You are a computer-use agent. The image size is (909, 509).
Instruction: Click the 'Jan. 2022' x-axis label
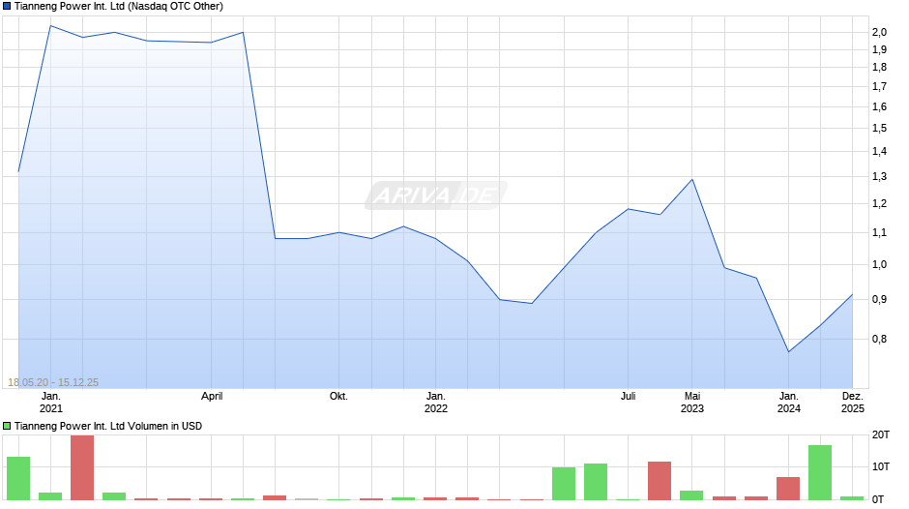pos(436,403)
